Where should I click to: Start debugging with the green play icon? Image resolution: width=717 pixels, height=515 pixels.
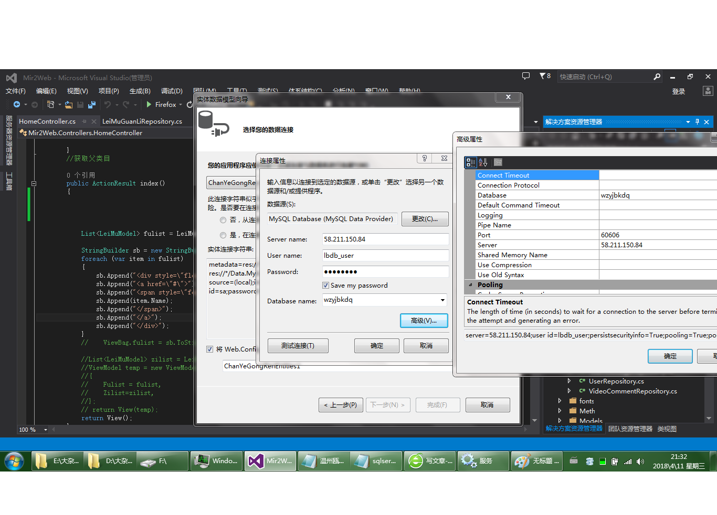pyautogui.click(x=149, y=105)
